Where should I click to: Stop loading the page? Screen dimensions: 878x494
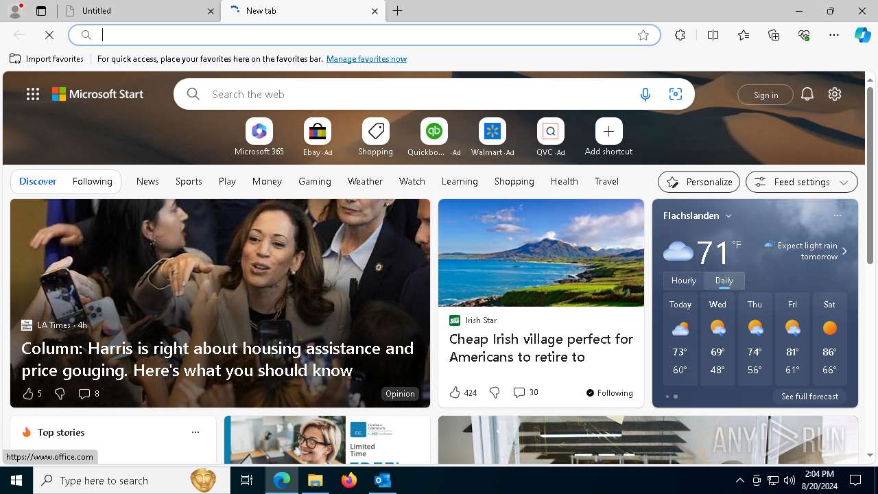pos(49,35)
